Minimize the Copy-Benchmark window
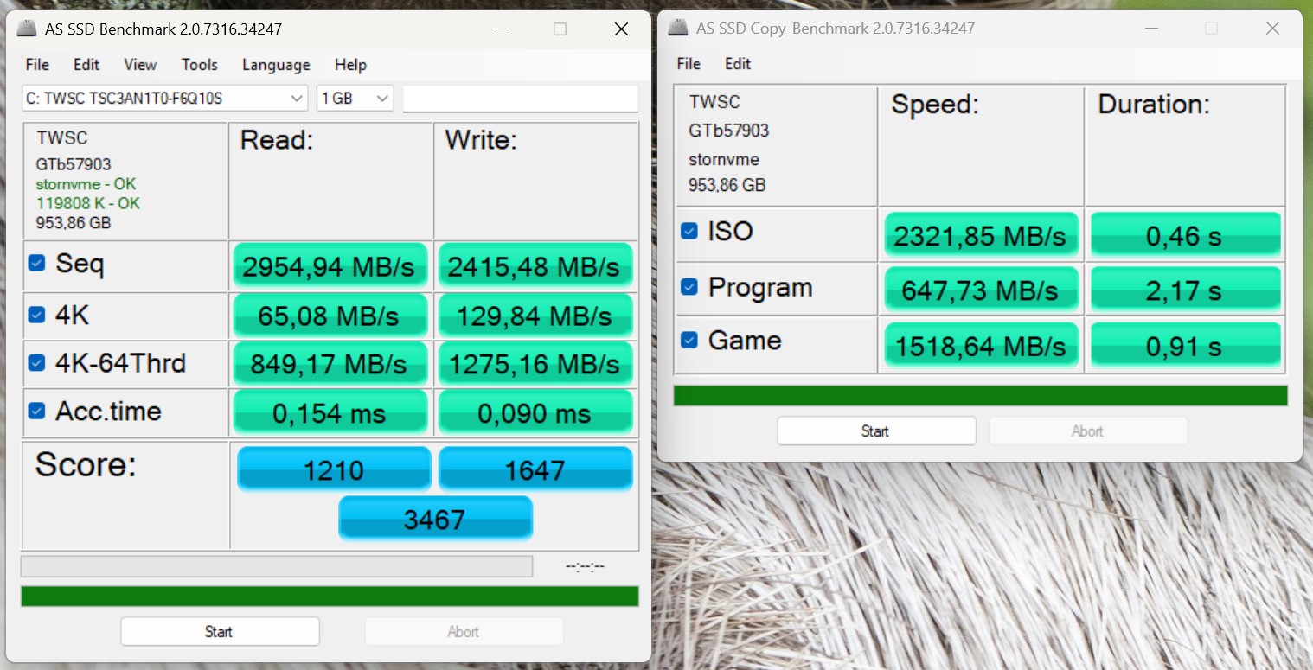The height and width of the screenshot is (670, 1313). click(1151, 29)
